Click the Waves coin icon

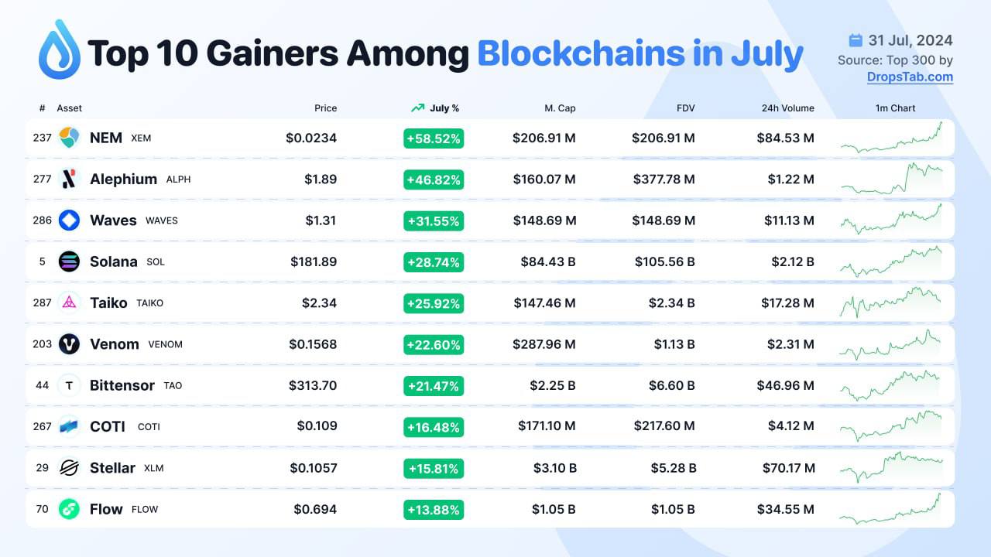tap(69, 220)
